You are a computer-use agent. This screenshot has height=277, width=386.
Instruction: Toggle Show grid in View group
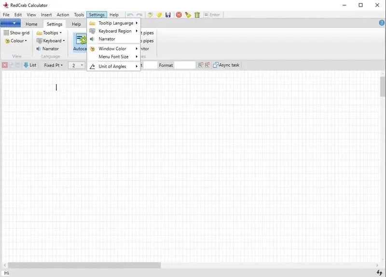tap(16, 33)
